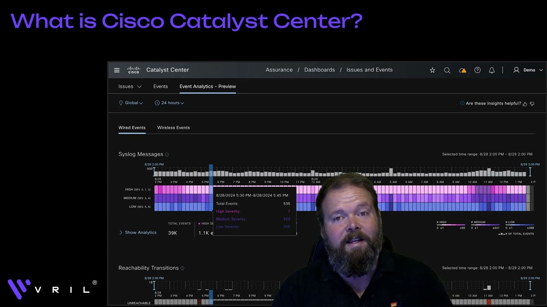The height and width of the screenshot is (307, 547).
Task: Click Issues and Events breadcrumb
Action: click(370, 70)
